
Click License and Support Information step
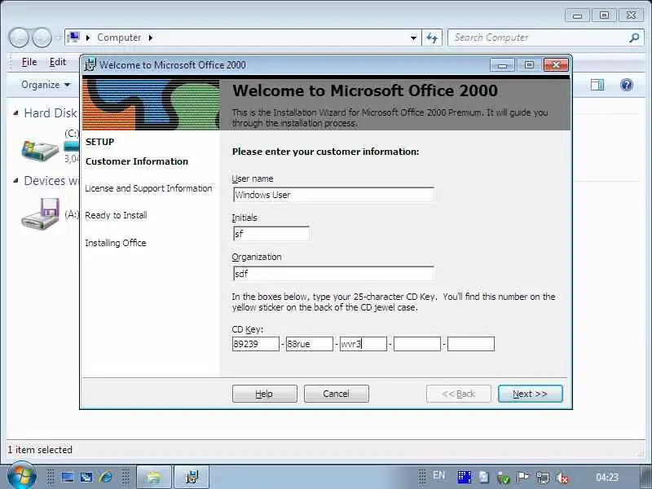(148, 188)
